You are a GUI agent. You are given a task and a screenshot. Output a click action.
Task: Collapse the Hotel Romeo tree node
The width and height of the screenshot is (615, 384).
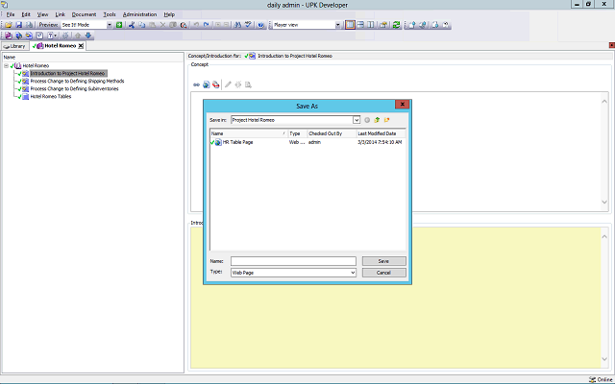click(7, 66)
